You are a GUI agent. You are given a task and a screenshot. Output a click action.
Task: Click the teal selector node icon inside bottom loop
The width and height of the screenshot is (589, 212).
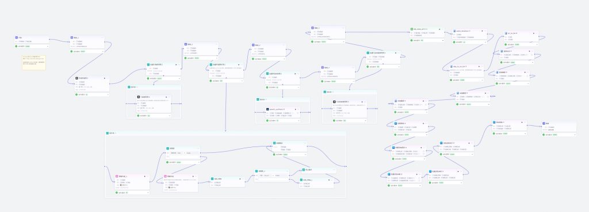[168, 149]
